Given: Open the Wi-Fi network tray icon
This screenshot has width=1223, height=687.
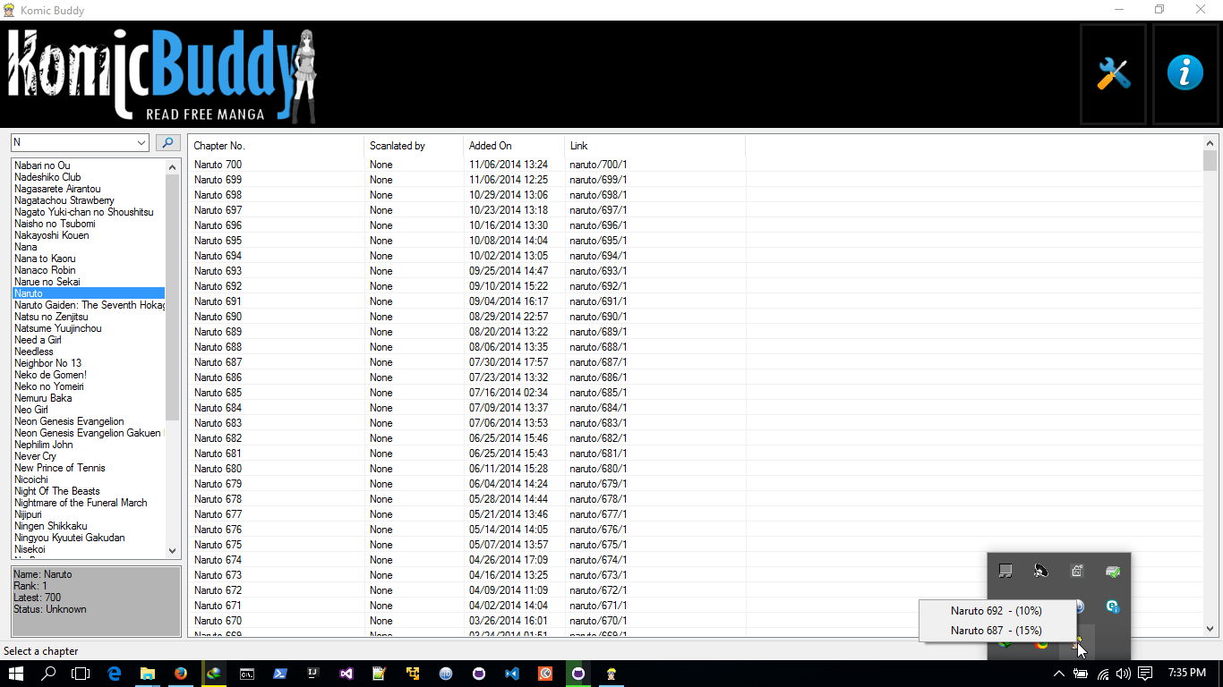Looking at the screenshot, I should tap(1103, 674).
